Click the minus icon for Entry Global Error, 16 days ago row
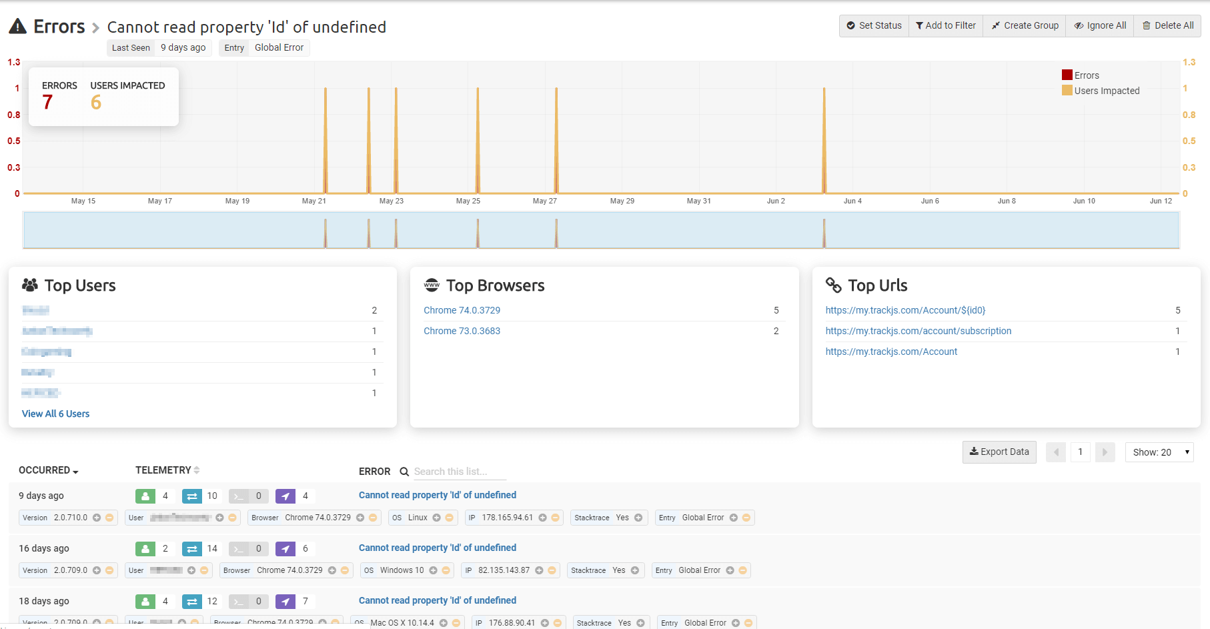 click(742, 570)
